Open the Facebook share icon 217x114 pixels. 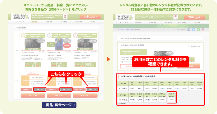pyautogui.click(x=189, y=30)
